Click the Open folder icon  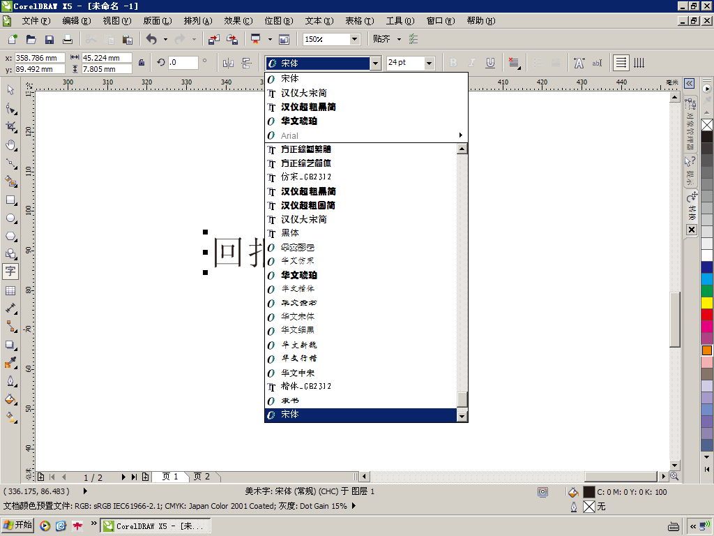pyautogui.click(x=31, y=39)
